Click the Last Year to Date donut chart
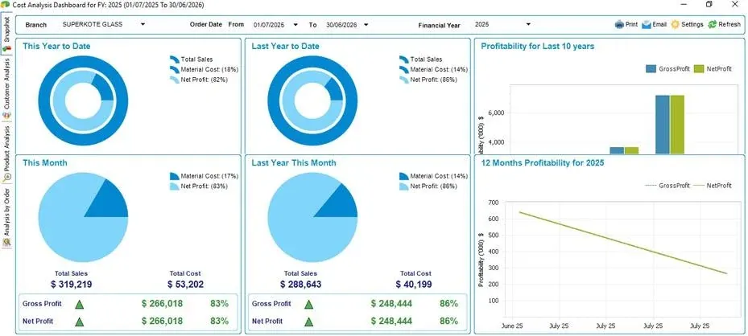 click(312, 100)
